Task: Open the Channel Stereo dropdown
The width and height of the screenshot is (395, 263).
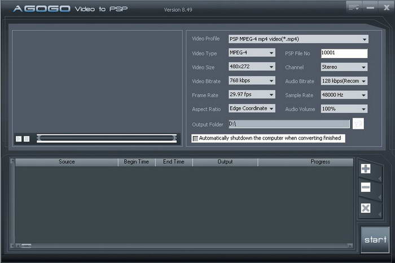Action: pos(344,67)
